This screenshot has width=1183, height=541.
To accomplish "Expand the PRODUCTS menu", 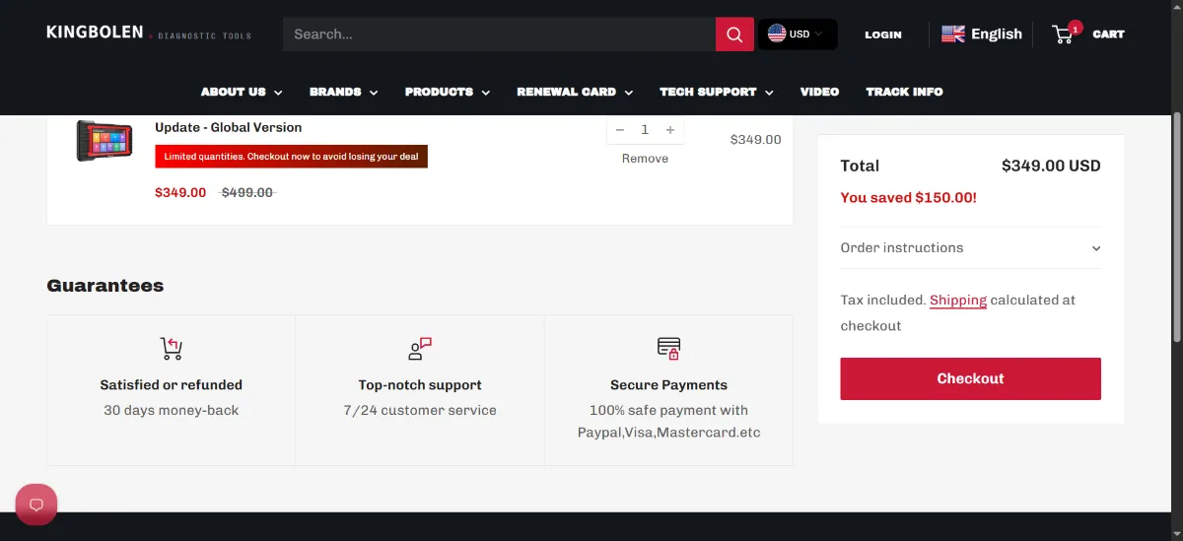I will coord(448,92).
